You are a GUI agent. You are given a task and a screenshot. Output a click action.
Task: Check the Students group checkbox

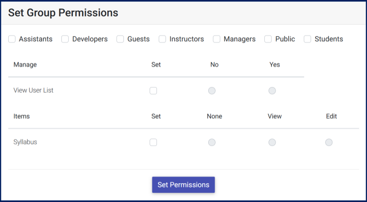coord(307,39)
